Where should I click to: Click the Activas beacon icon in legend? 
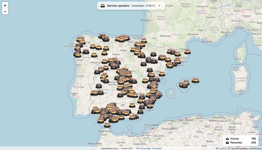click(227, 139)
